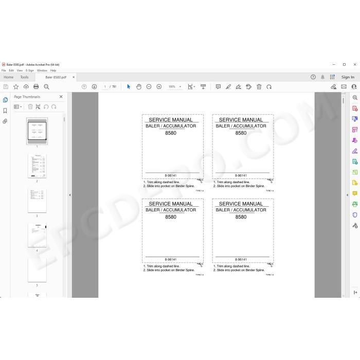The image size is (360, 360).
Task: Open the search tool in right pane
Action: [x=355, y=98]
